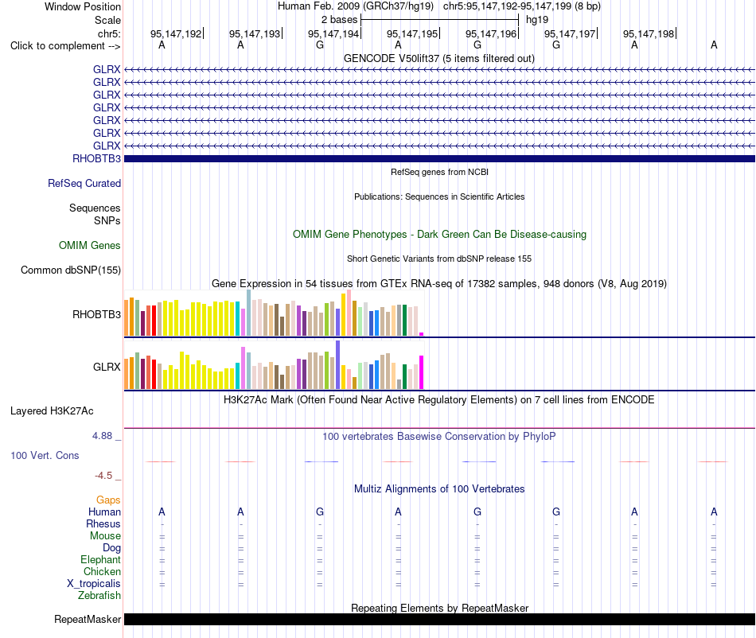Click the Sequences track label
The height and width of the screenshot is (638, 756).
95,208
